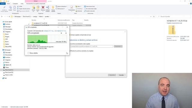Viewport: 192px width, 108px height.
Task: Switch to the Inicio ribbon tab
Action: click(x=8, y=4)
